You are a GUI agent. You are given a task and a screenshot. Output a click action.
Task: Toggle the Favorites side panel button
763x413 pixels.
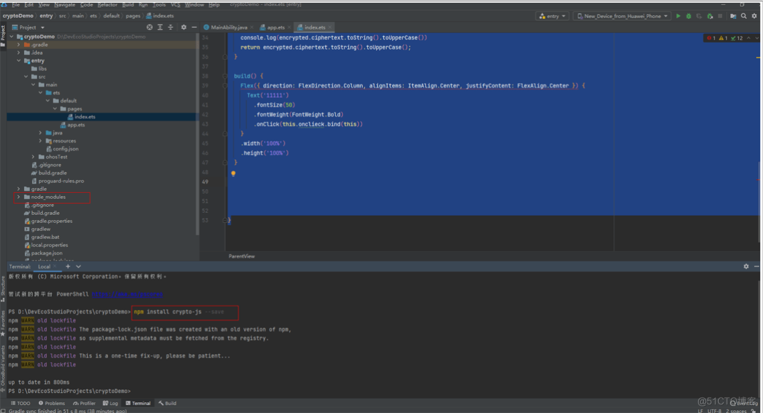[3, 321]
